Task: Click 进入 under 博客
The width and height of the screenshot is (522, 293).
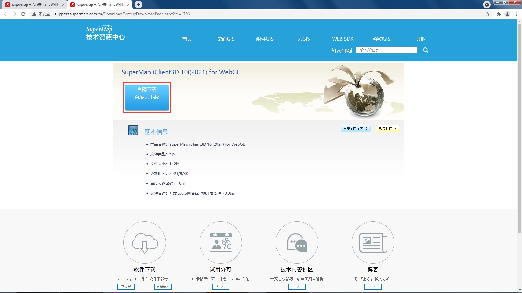Action: click(373, 287)
